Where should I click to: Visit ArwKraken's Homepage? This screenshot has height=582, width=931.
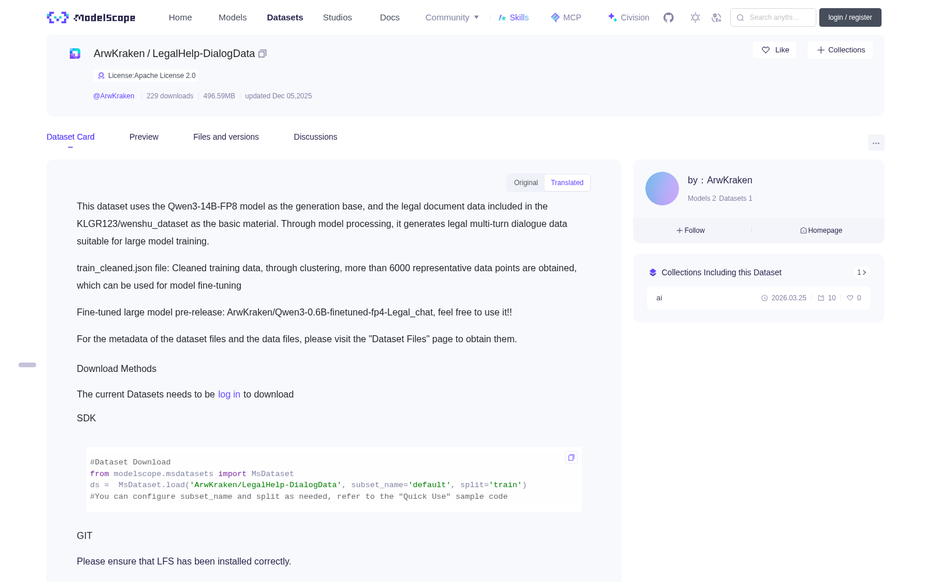[821, 230]
